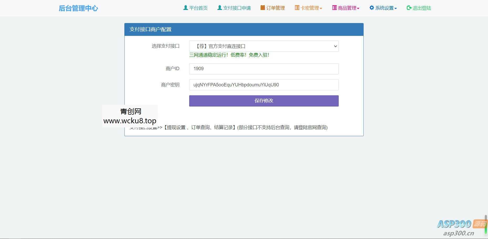Click the gear icon next to 系统设置
Screen dimensions: 488x239
tap(371, 8)
